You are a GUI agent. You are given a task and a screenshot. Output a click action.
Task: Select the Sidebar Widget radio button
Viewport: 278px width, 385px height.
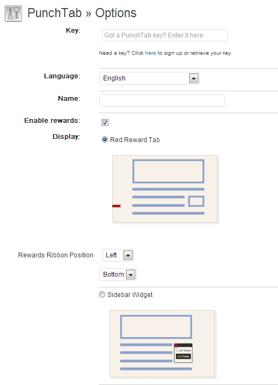[102, 294]
